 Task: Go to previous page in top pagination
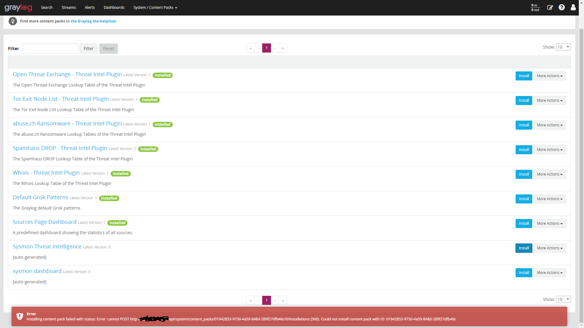pos(259,48)
